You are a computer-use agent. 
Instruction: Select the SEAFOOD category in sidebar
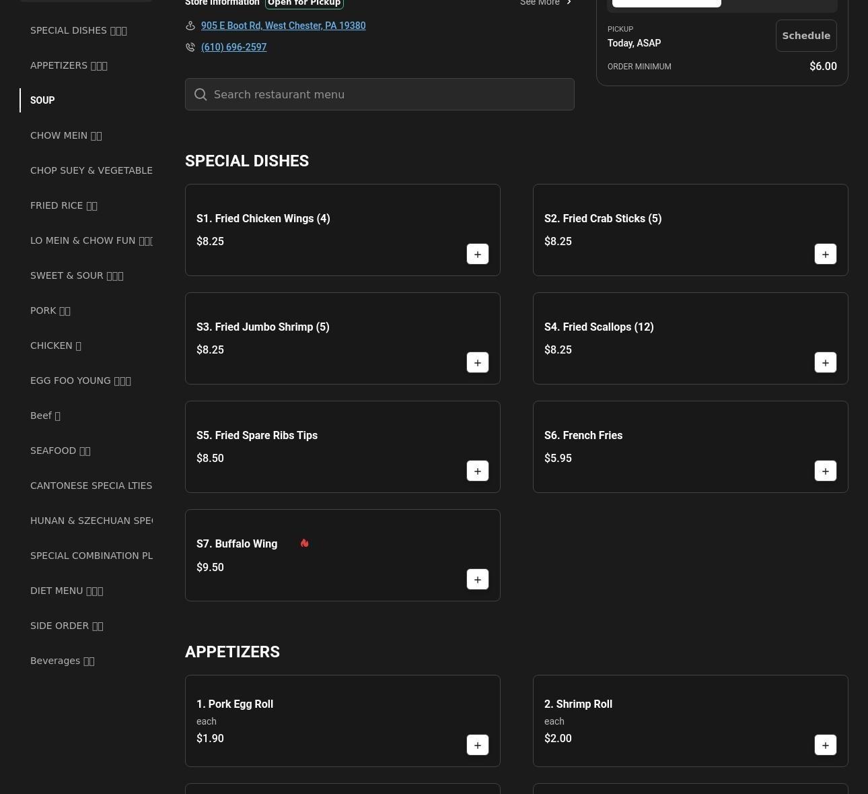60,451
